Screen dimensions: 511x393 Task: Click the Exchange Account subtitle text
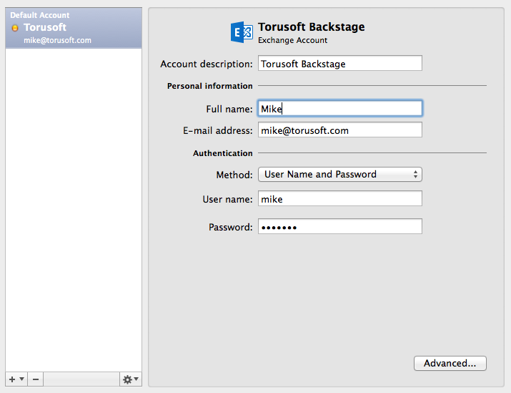(292, 40)
